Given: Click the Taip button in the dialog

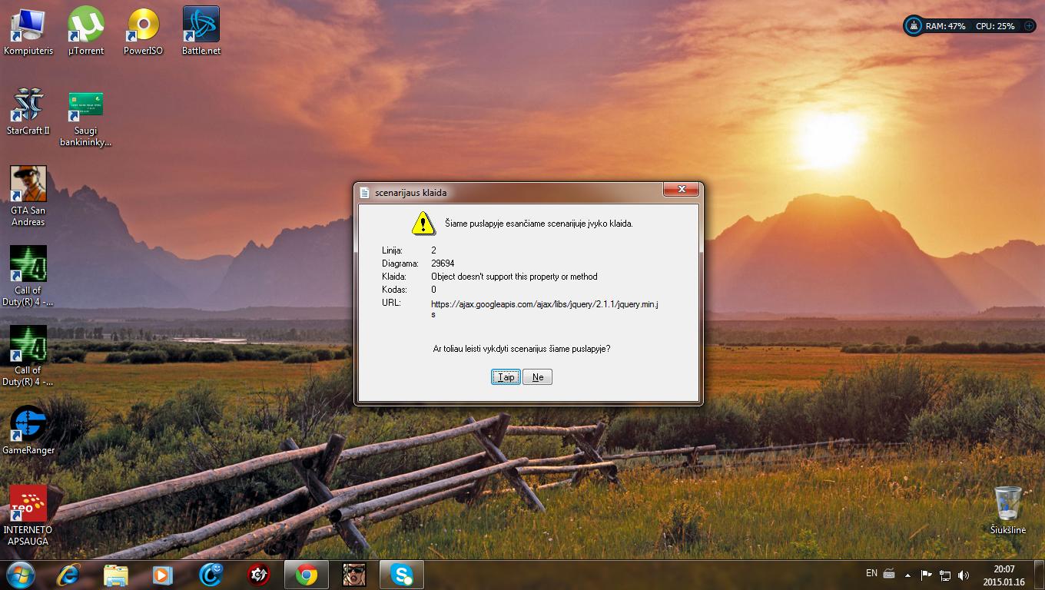Looking at the screenshot, I should (x=506, y=377).
